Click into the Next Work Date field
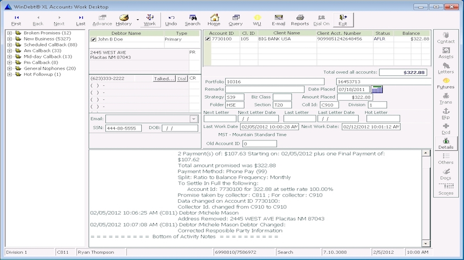The height and width of the screenshot is (260, 464). pos(371,126)
